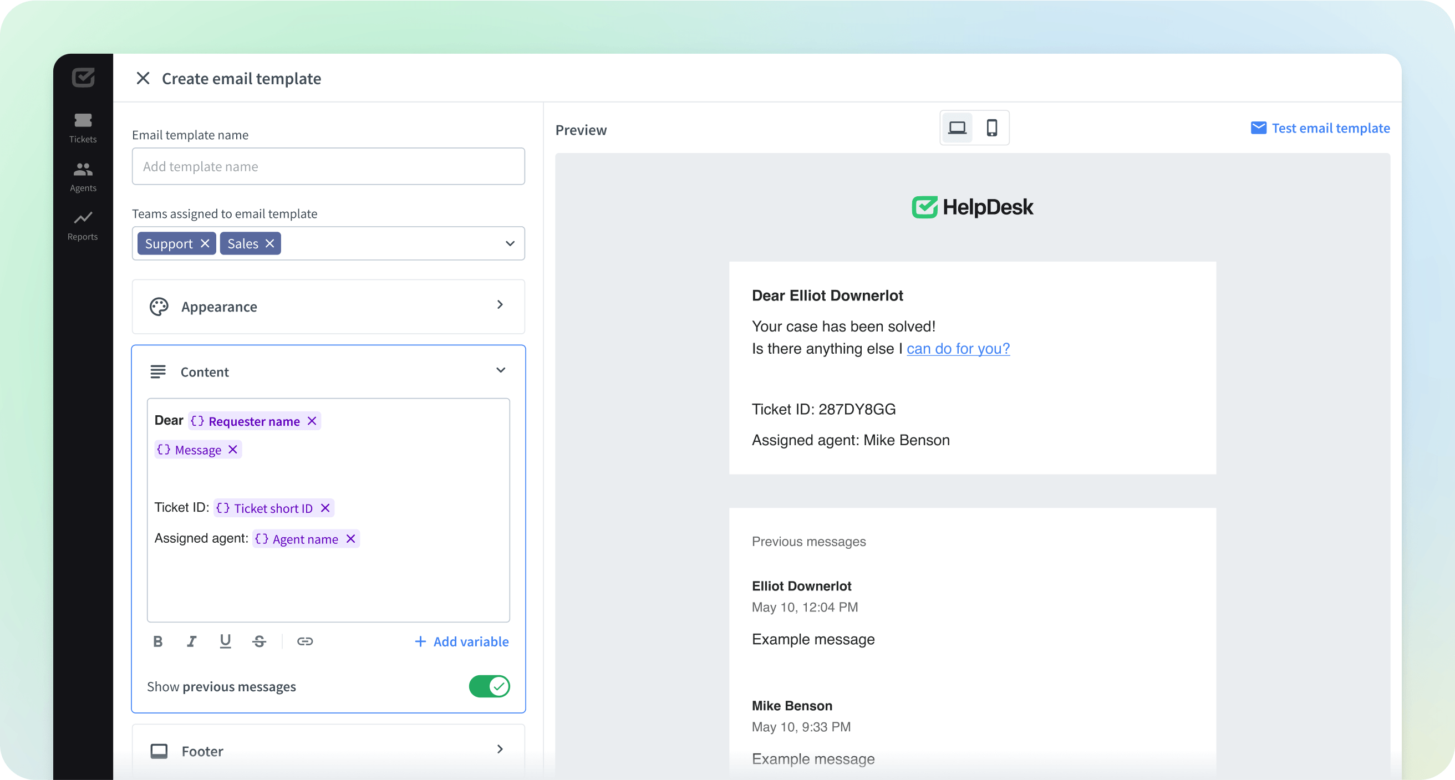Apply underline formatting to text
1455x780 pixels.
[x=225, y=641]
